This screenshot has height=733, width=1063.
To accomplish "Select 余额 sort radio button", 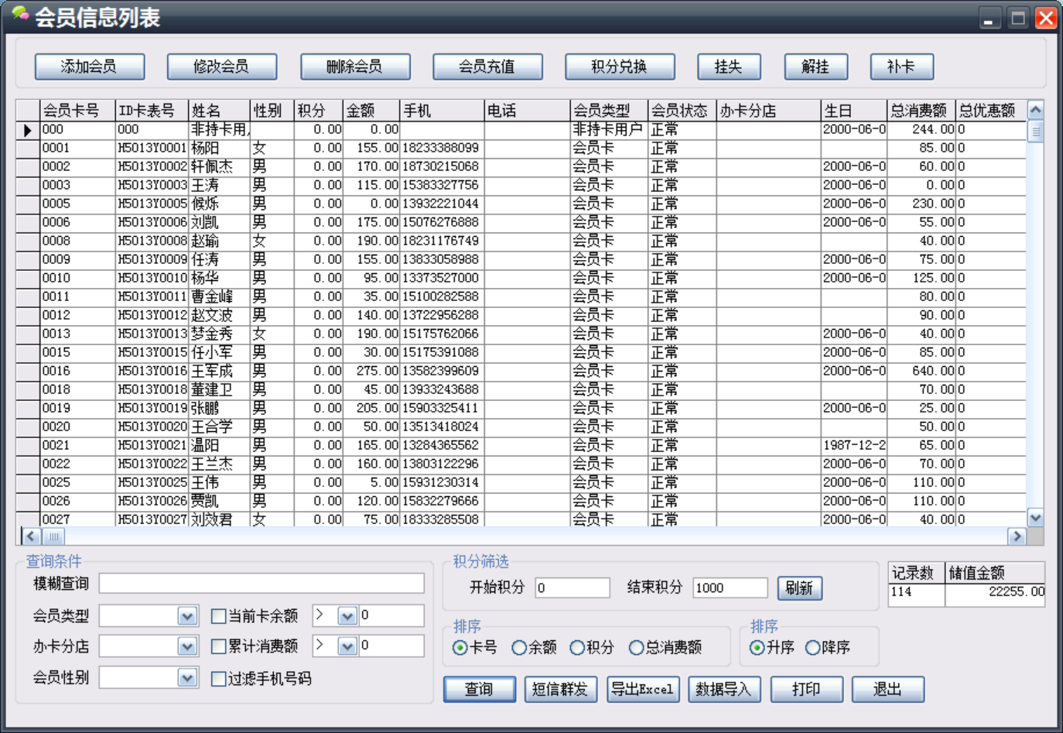I will (519, 648).
